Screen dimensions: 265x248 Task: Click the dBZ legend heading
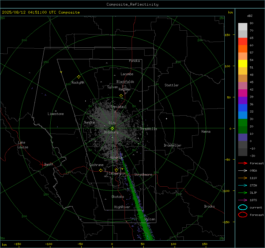click(x=250, y=16)
